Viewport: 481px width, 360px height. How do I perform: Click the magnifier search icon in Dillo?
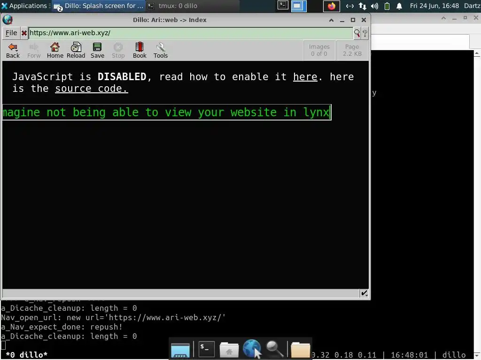(357, 33)
